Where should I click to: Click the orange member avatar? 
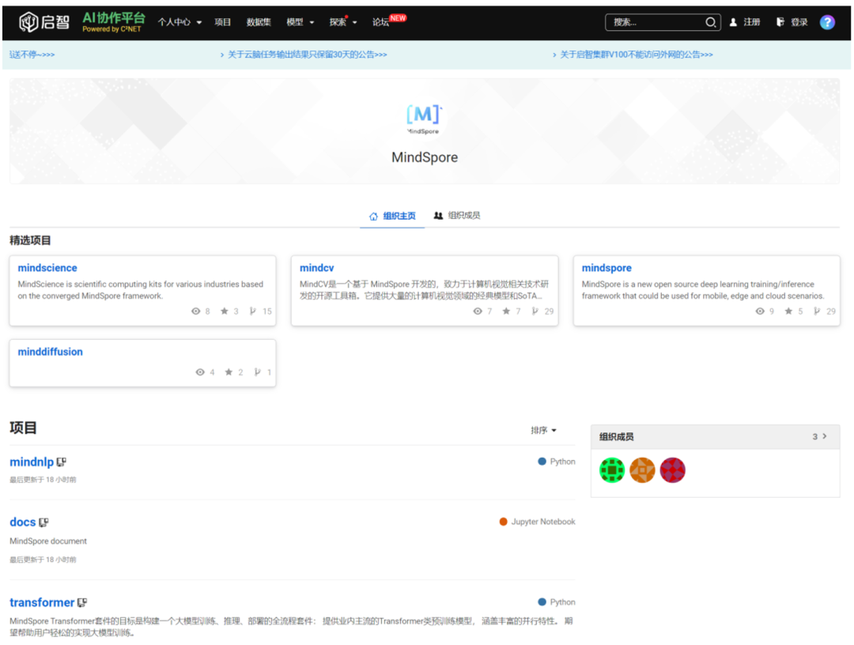pos(642,470)
